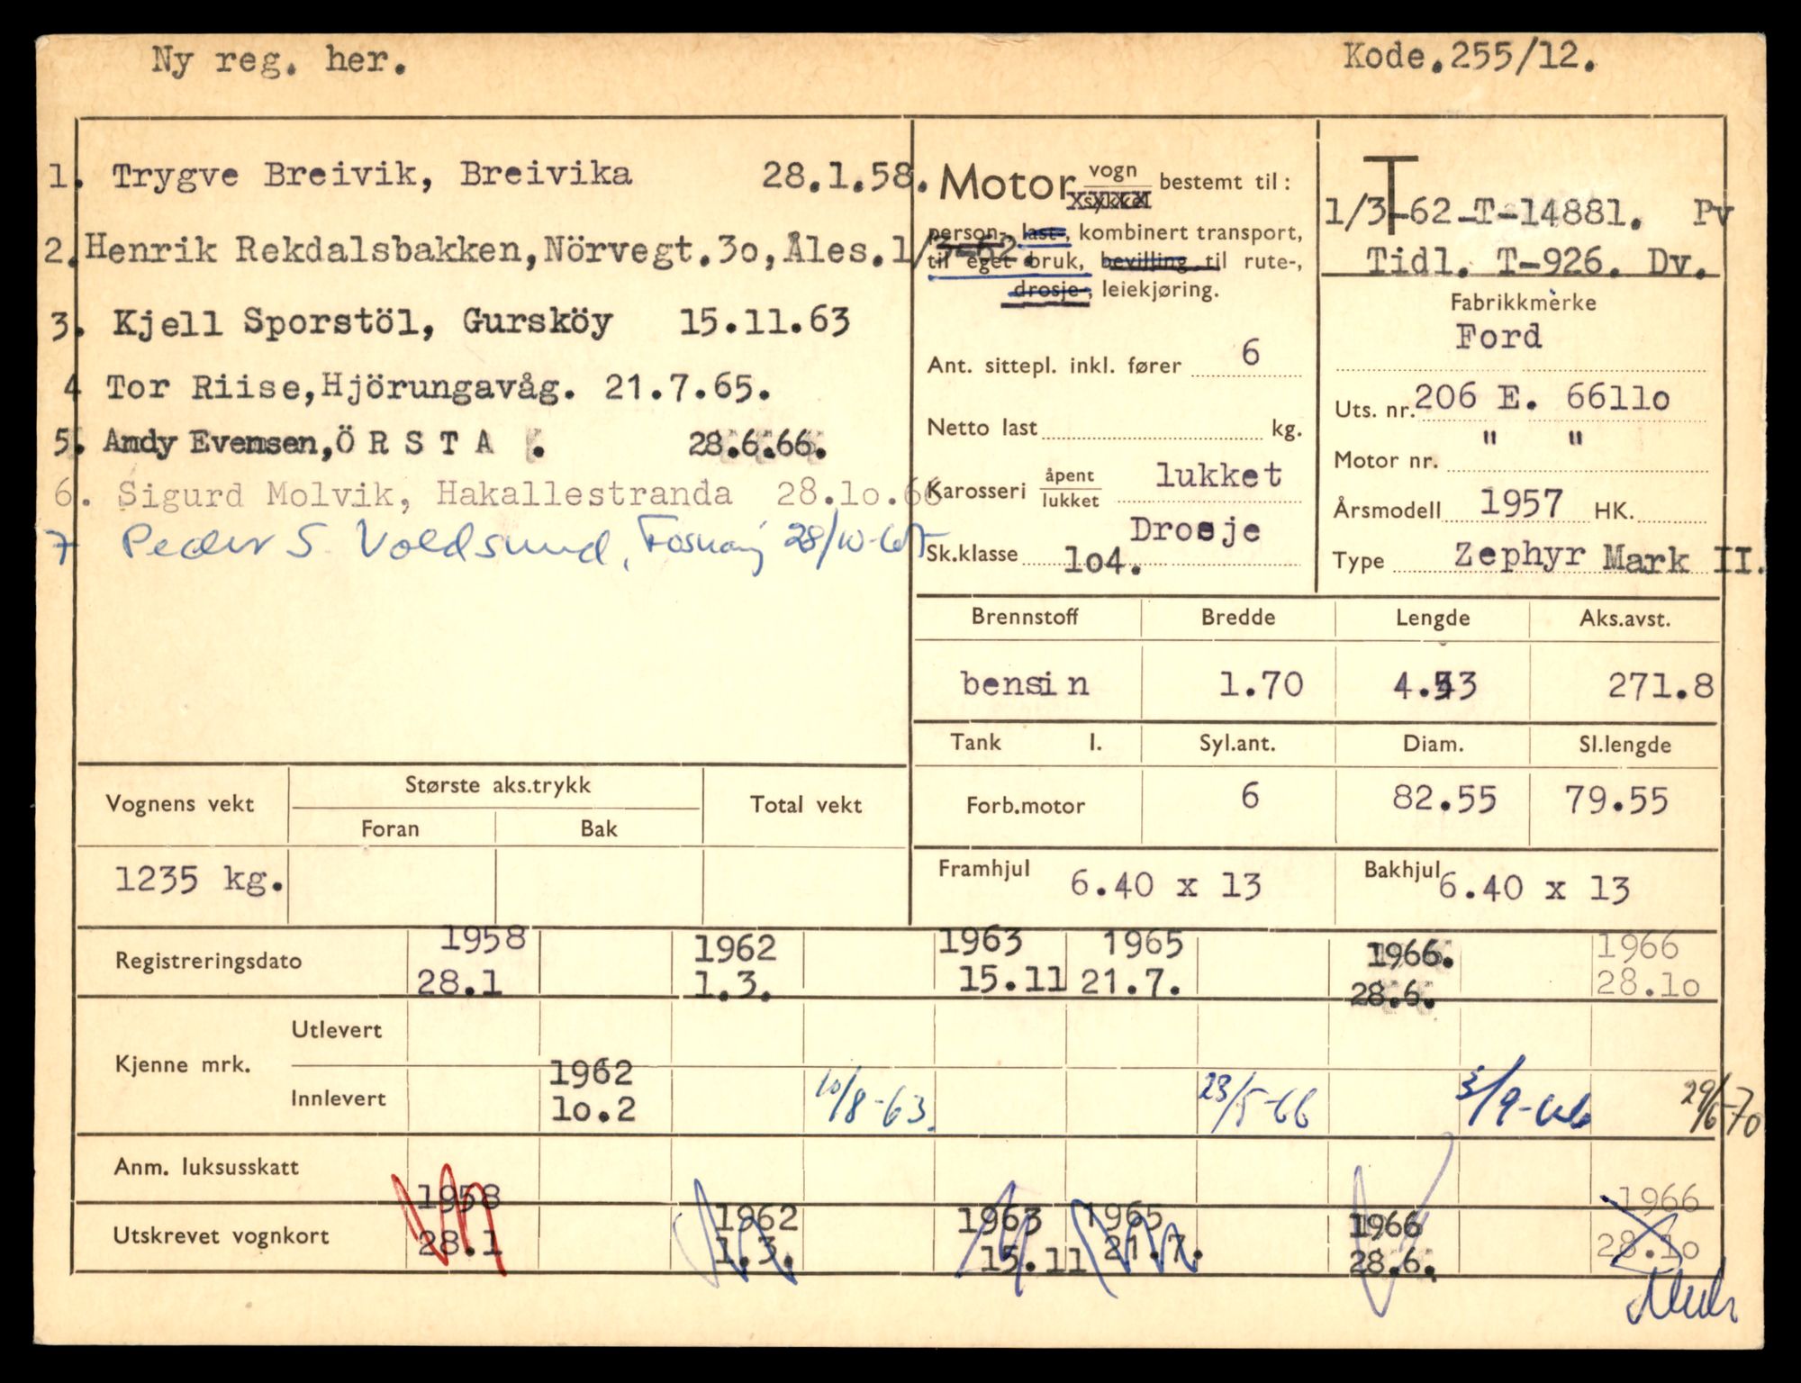Image resolution: width=1801 pixels, height=1383 pixels.
Task: Click the 'Forb.motor' cell
Action: point(1026,805)
